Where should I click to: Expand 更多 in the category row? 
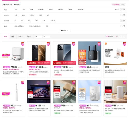(x=117, y=10)
